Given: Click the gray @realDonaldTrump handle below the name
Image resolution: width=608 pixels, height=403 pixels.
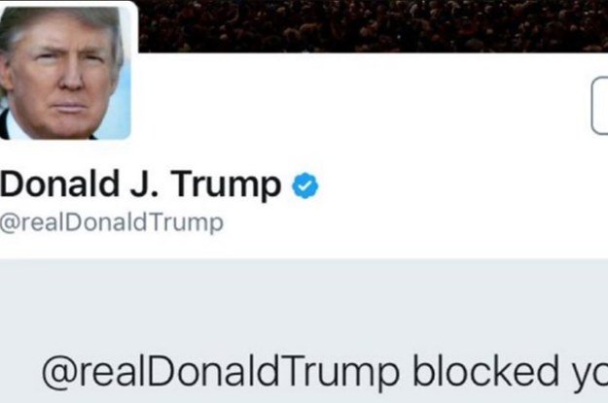Looking at the screenshot, I should point(112,223).
